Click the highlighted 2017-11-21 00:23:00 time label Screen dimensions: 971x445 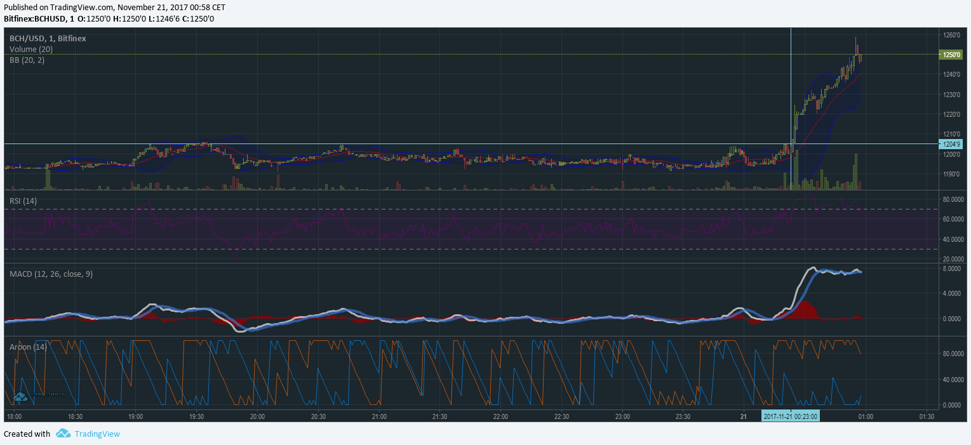pyautogui.click(x=791, y=416)
